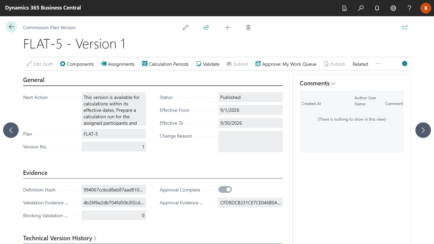The width and height of the screenshot is (434, 244).
Task: Show more actions ellipsis
Action: click(378, 64)
